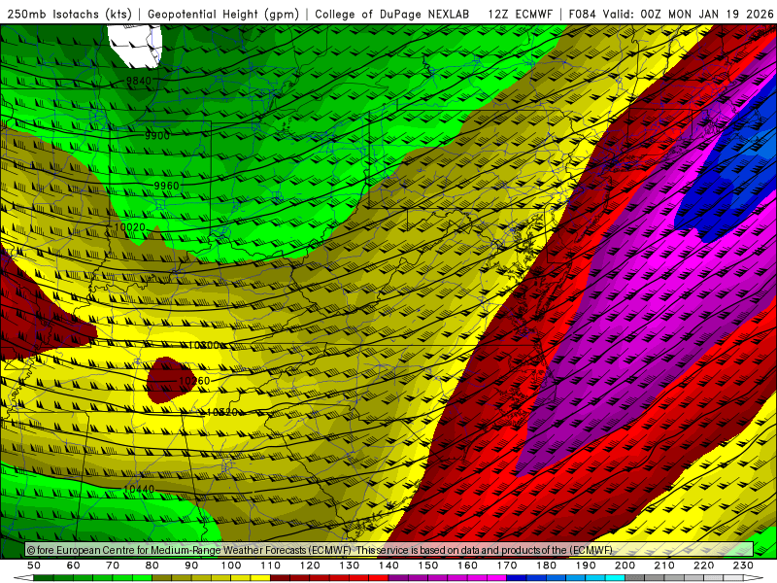Click the legend value 50
The height and width of the screenshot is (583, 777).
point(34,566)
